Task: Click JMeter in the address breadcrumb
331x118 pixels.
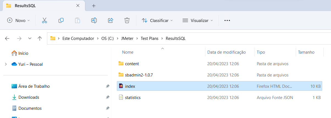Action: click(127, 39)
